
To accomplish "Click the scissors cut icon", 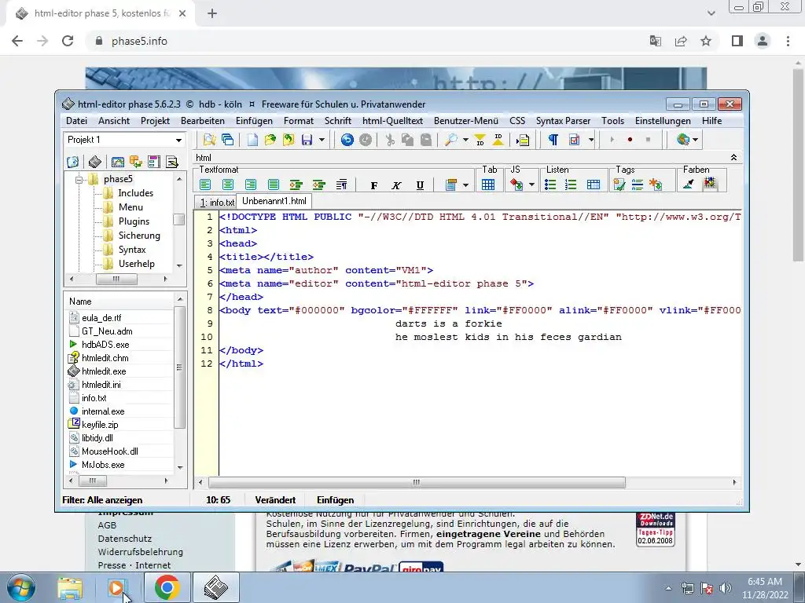I will point(390,140).
